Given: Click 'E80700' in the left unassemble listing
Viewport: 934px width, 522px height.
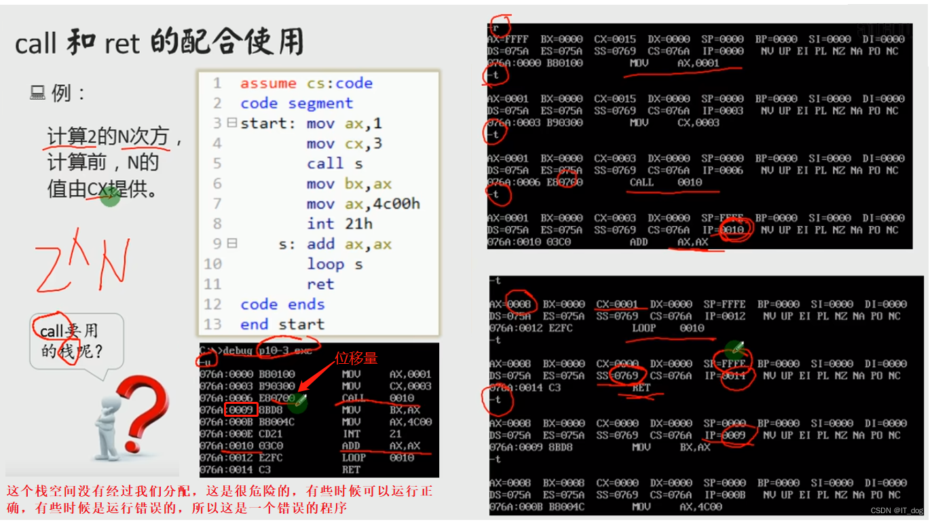Looking at the screenshot, I should [276, 397].
